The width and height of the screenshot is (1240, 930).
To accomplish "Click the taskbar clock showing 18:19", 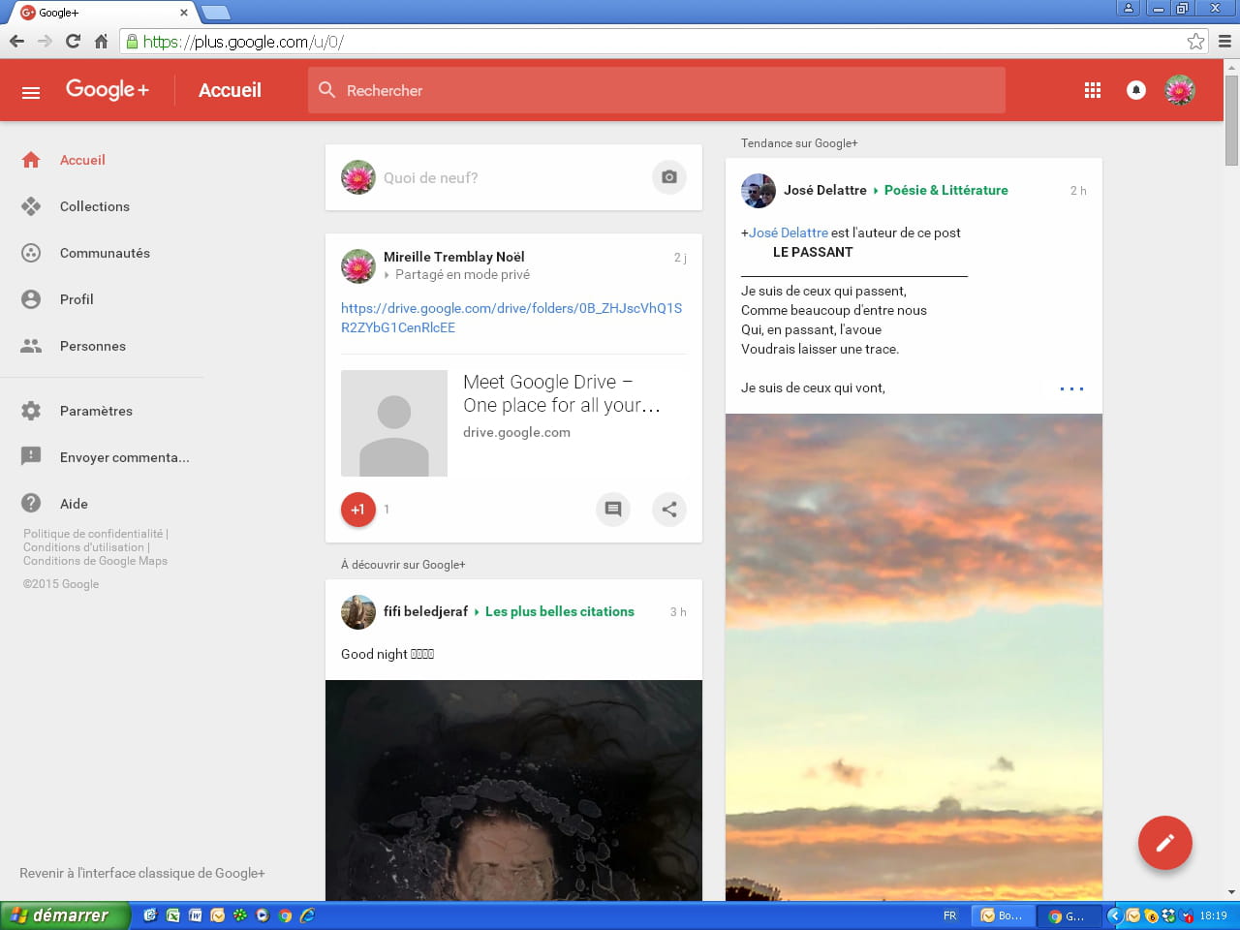I will [1213, 915].
